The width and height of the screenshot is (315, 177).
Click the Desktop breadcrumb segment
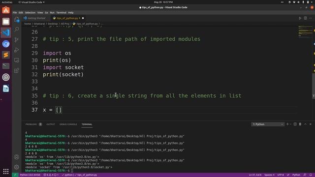[x=53, y=24]
